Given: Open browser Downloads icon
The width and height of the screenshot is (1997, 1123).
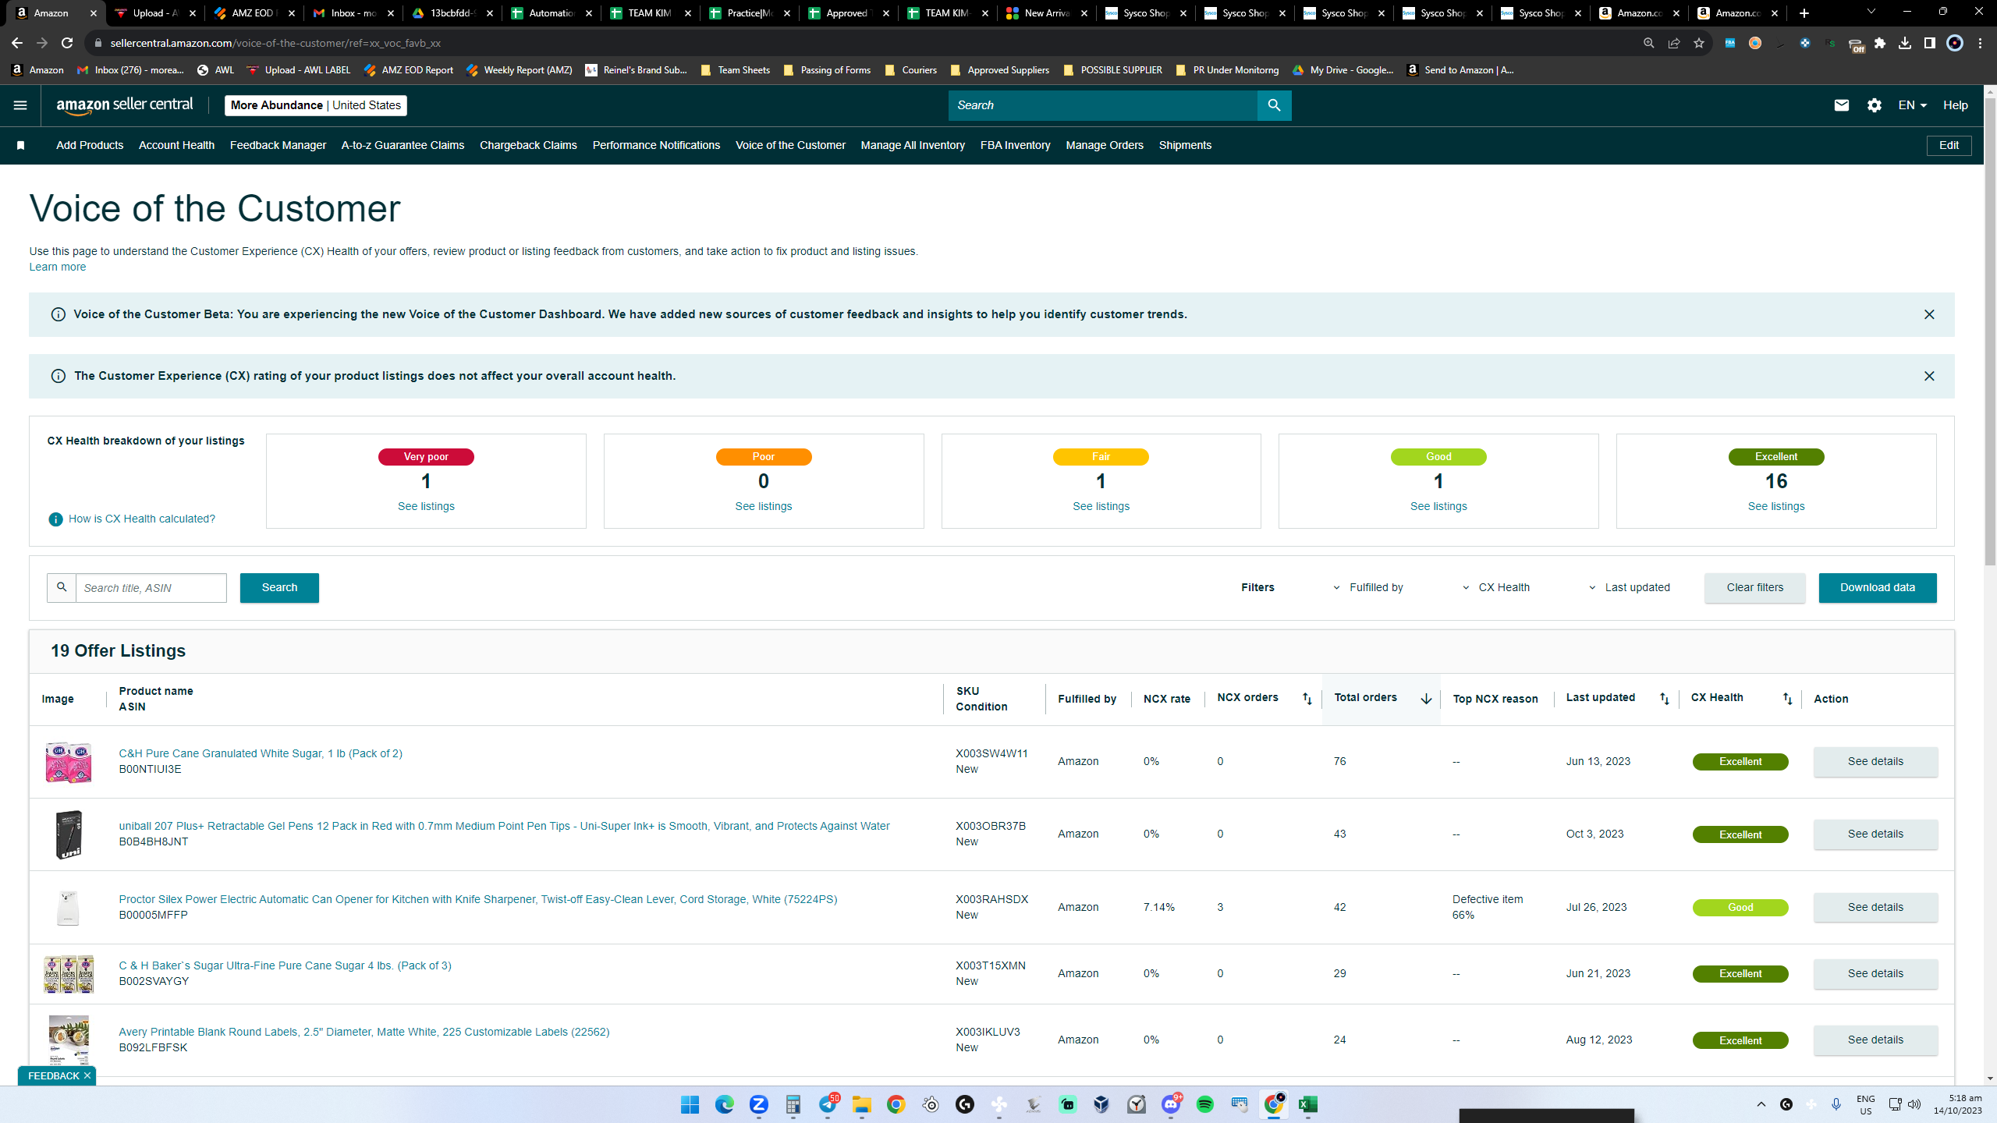Looking at the screenshot, I should tap(1905, 43).
